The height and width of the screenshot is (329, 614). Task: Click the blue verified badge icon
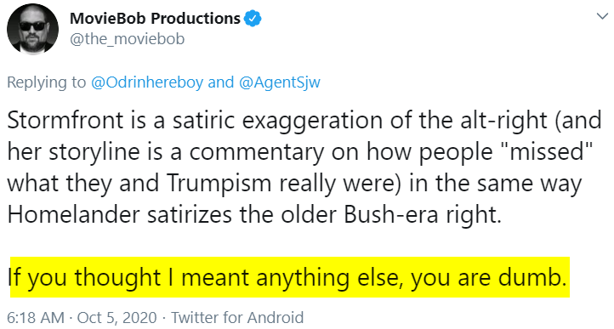pyautogui.click(x=253, y=19)
